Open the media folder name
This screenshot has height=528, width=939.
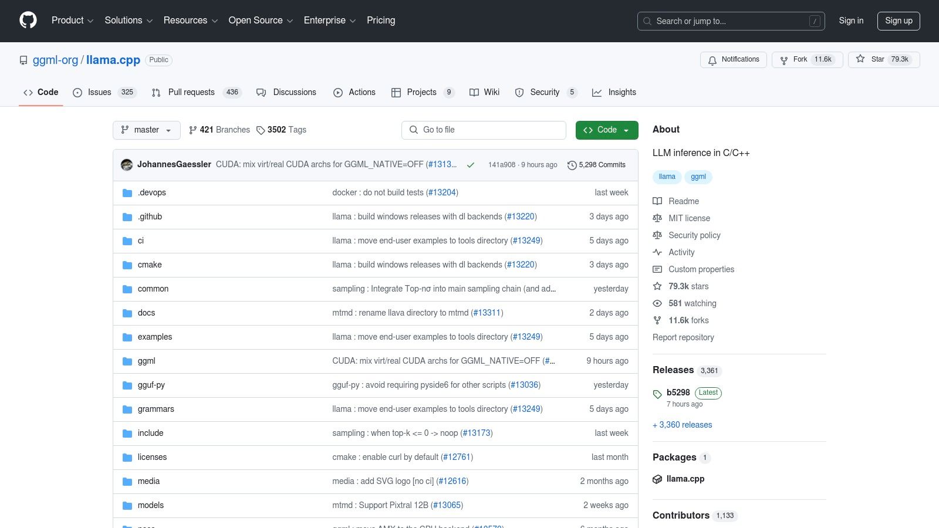pos(148,482)
